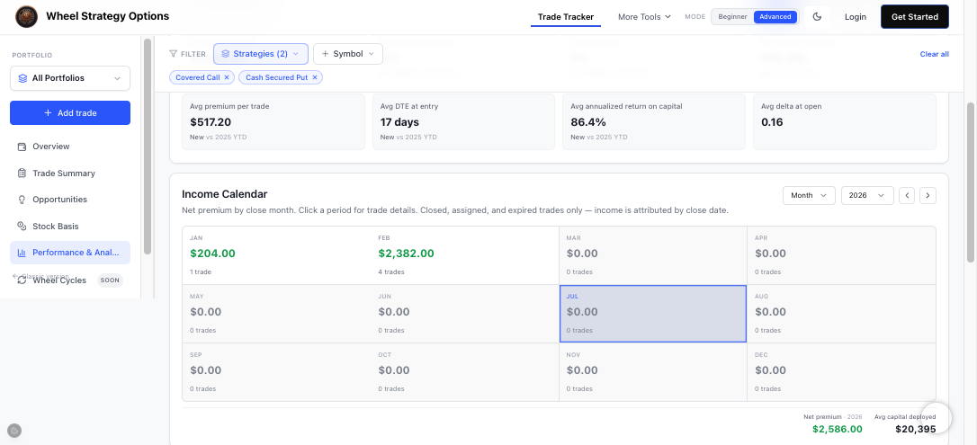Click the Trade Summary clipboard icon
This screenshot has width=977, height=445.
pyautogui.click(x=22, y=173)
